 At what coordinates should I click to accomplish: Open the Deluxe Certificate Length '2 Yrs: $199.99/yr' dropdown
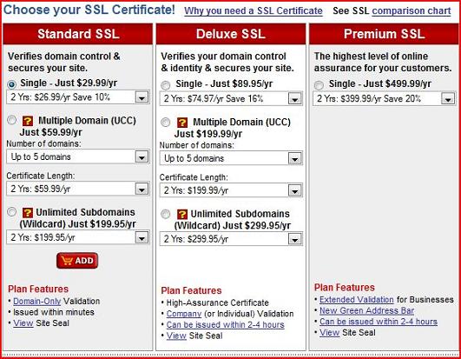coord(231,190)
